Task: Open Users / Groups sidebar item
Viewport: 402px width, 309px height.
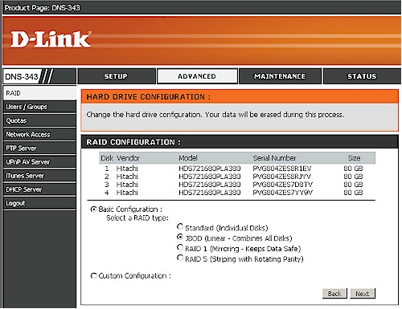Action: click(39, 107)
